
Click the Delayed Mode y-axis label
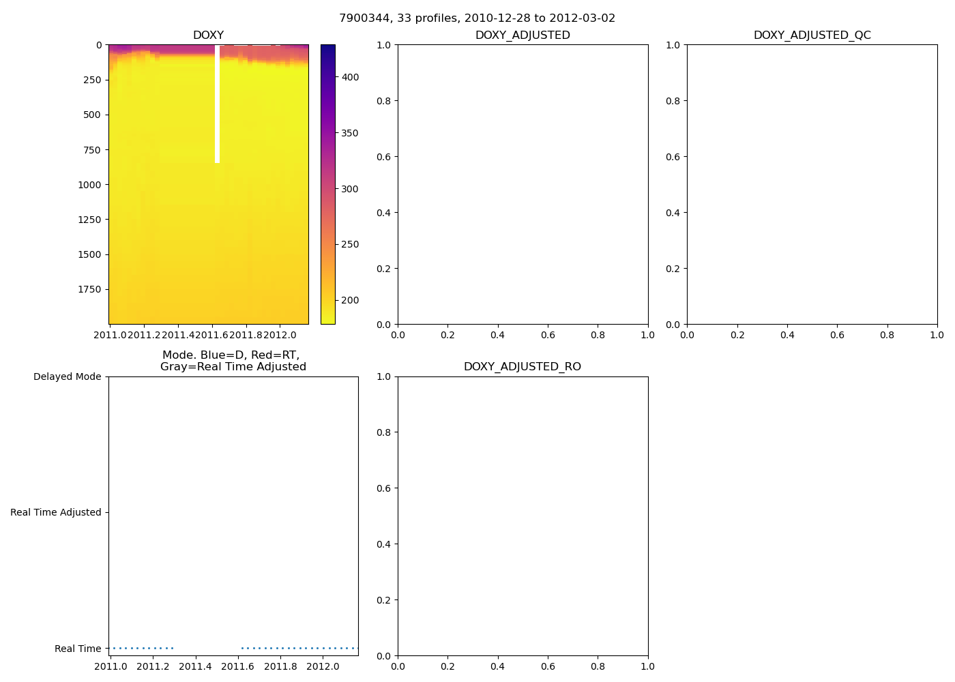[67, 377]
